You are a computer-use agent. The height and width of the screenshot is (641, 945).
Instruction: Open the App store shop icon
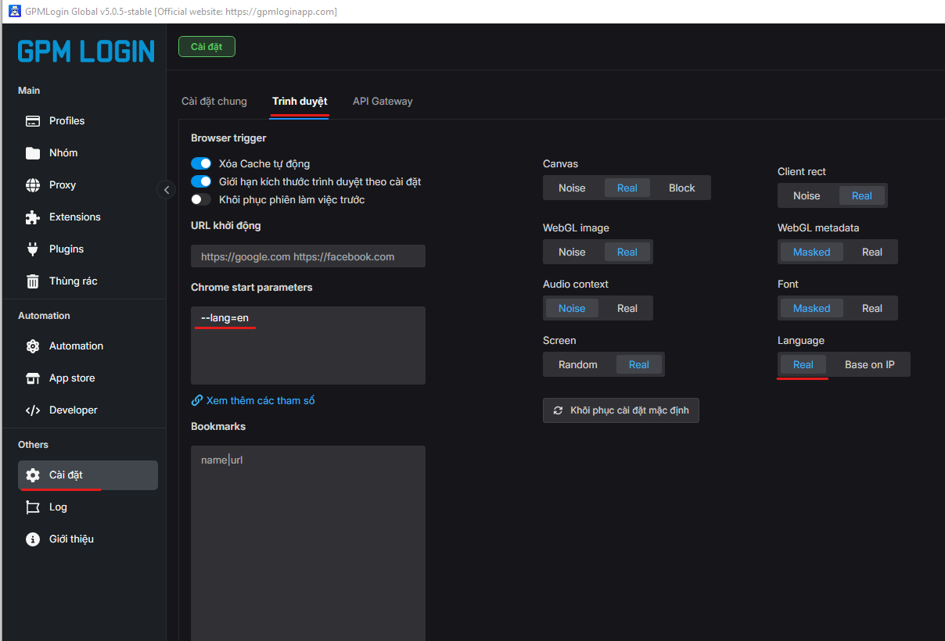click(33, 378)
